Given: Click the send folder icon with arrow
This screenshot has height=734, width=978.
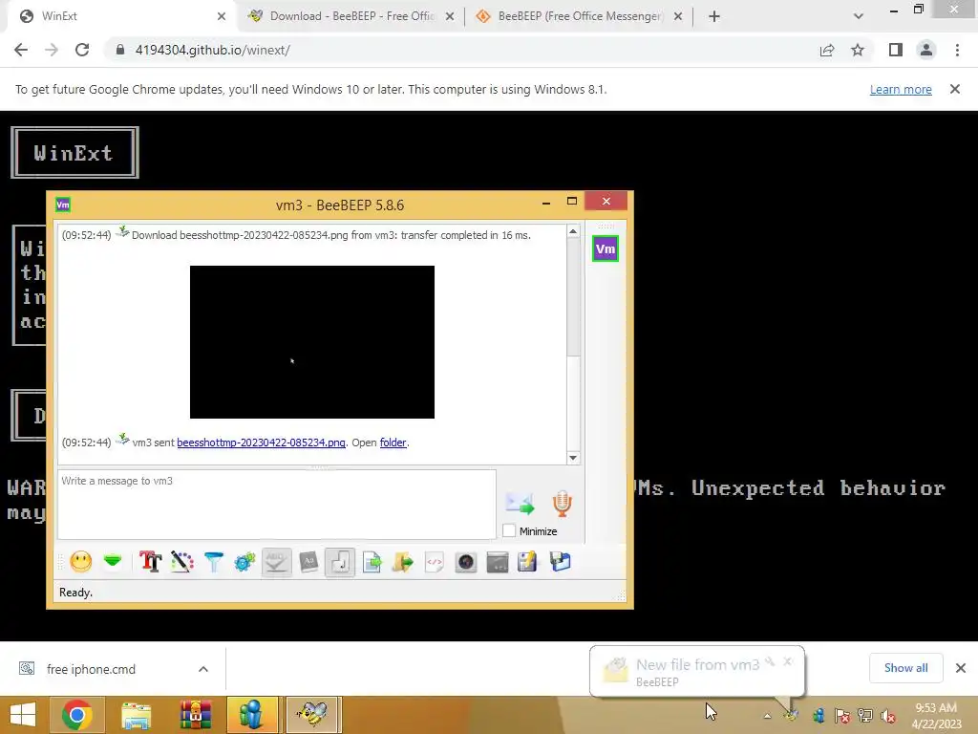Looking at the screenshot, I should tap(403, 562).
